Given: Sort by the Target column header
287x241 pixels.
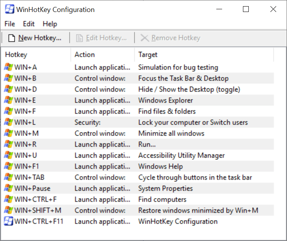Looking at the screenshot, I should (148, 54).
